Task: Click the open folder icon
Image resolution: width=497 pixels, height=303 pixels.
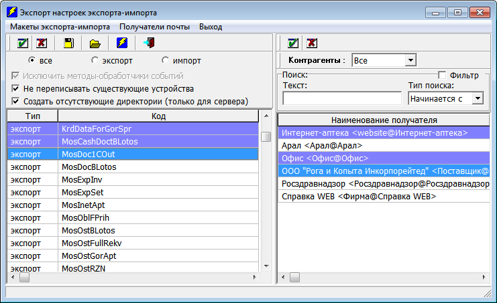Action: [x=95, y=43]
